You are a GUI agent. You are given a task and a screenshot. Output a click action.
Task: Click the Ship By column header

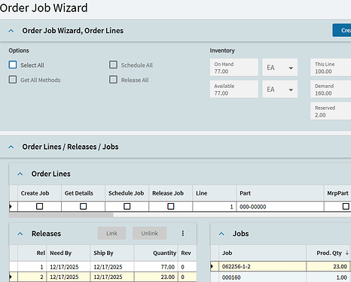[111, 253]
